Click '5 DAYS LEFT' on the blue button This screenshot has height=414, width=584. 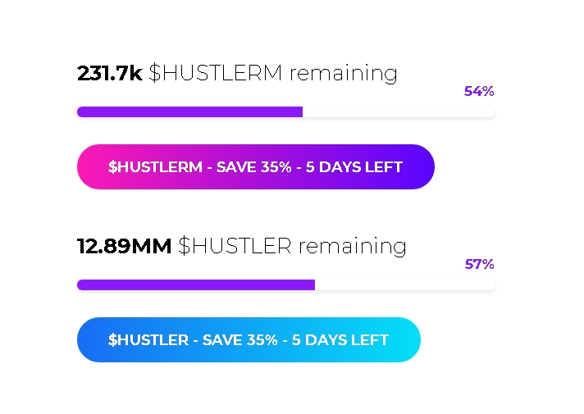pos(340,340)
